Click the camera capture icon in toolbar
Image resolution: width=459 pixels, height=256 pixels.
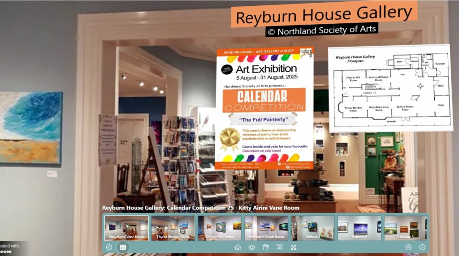(280, 247)
